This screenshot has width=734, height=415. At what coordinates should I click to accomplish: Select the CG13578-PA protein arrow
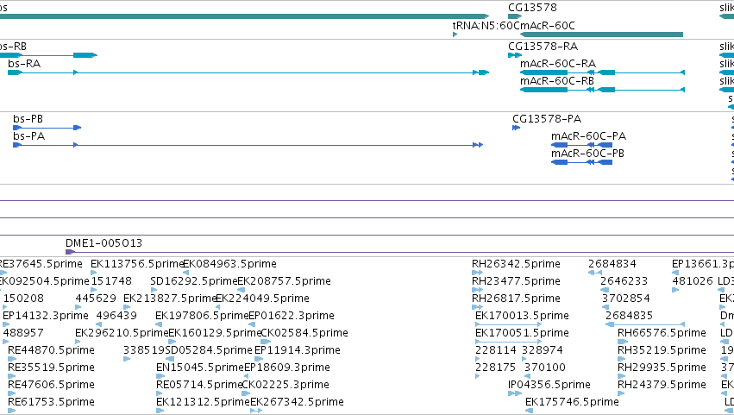(x=517, y=128)
